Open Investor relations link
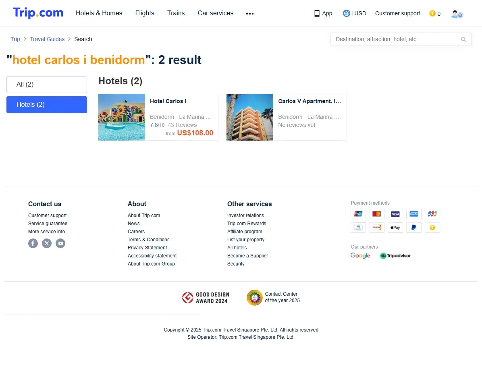 point(245,216)
